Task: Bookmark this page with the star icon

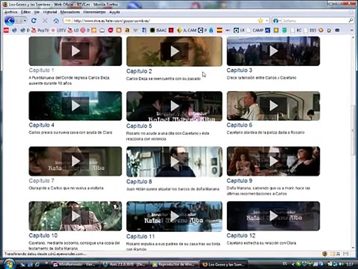Action: coord(261,21)
